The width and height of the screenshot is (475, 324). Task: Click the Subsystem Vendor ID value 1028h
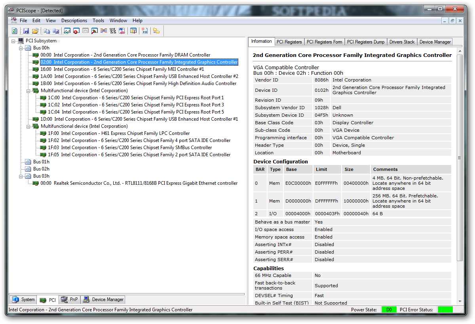(x=321, y=108)
